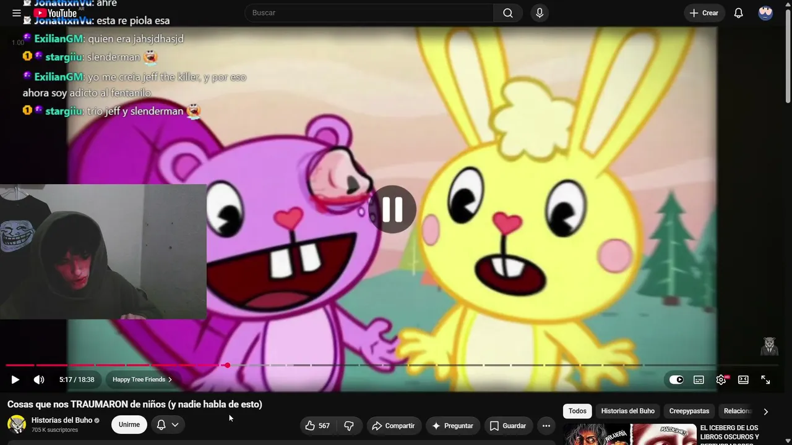
Task: Select the Todos filter chip
Action: click(x=577, y=411)
